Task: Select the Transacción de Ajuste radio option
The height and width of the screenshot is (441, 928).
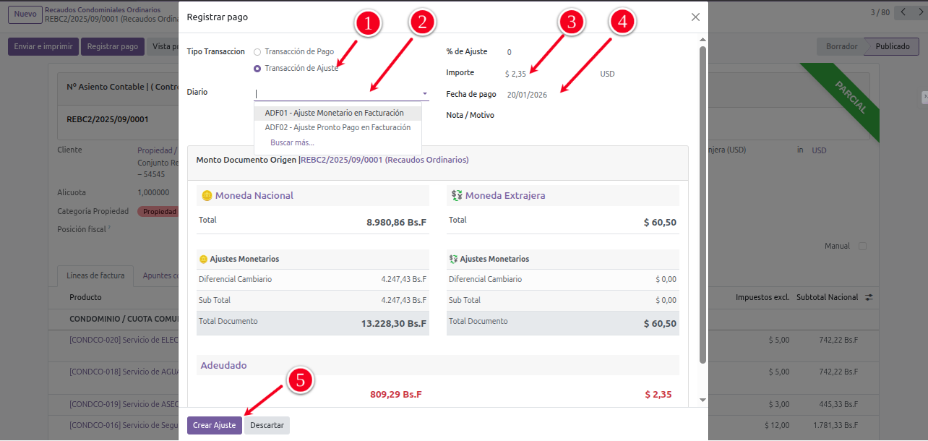Action: click(x=257, y=69)
